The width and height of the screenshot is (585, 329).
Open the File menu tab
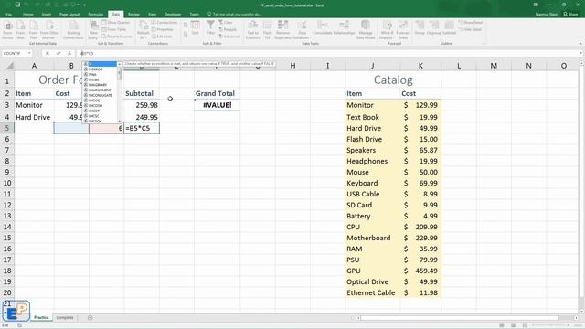(x=9, y=15)
